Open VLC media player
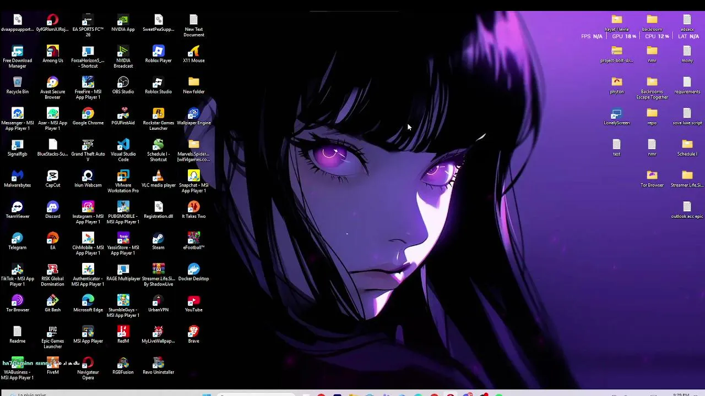This screenshot has width=705, height=396. [x=158, y=179]
